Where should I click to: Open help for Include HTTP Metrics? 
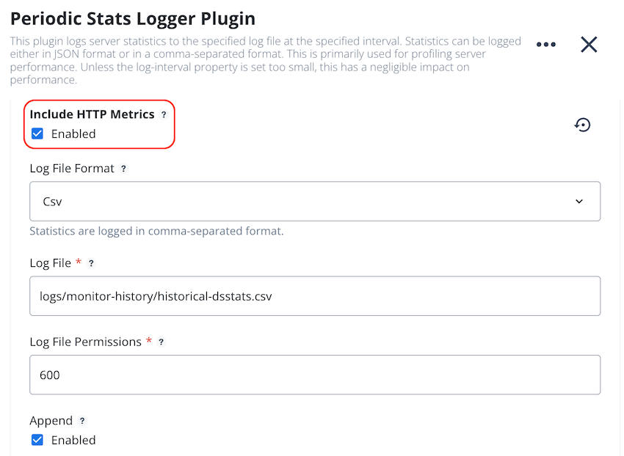click(x=163, y=114)
